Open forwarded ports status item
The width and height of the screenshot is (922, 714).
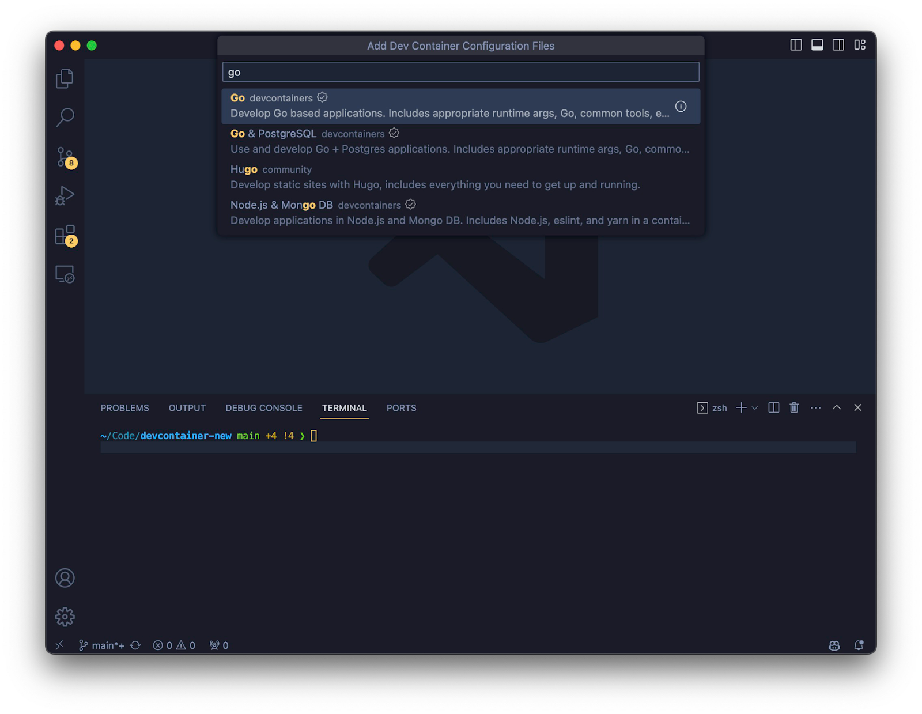219,645
